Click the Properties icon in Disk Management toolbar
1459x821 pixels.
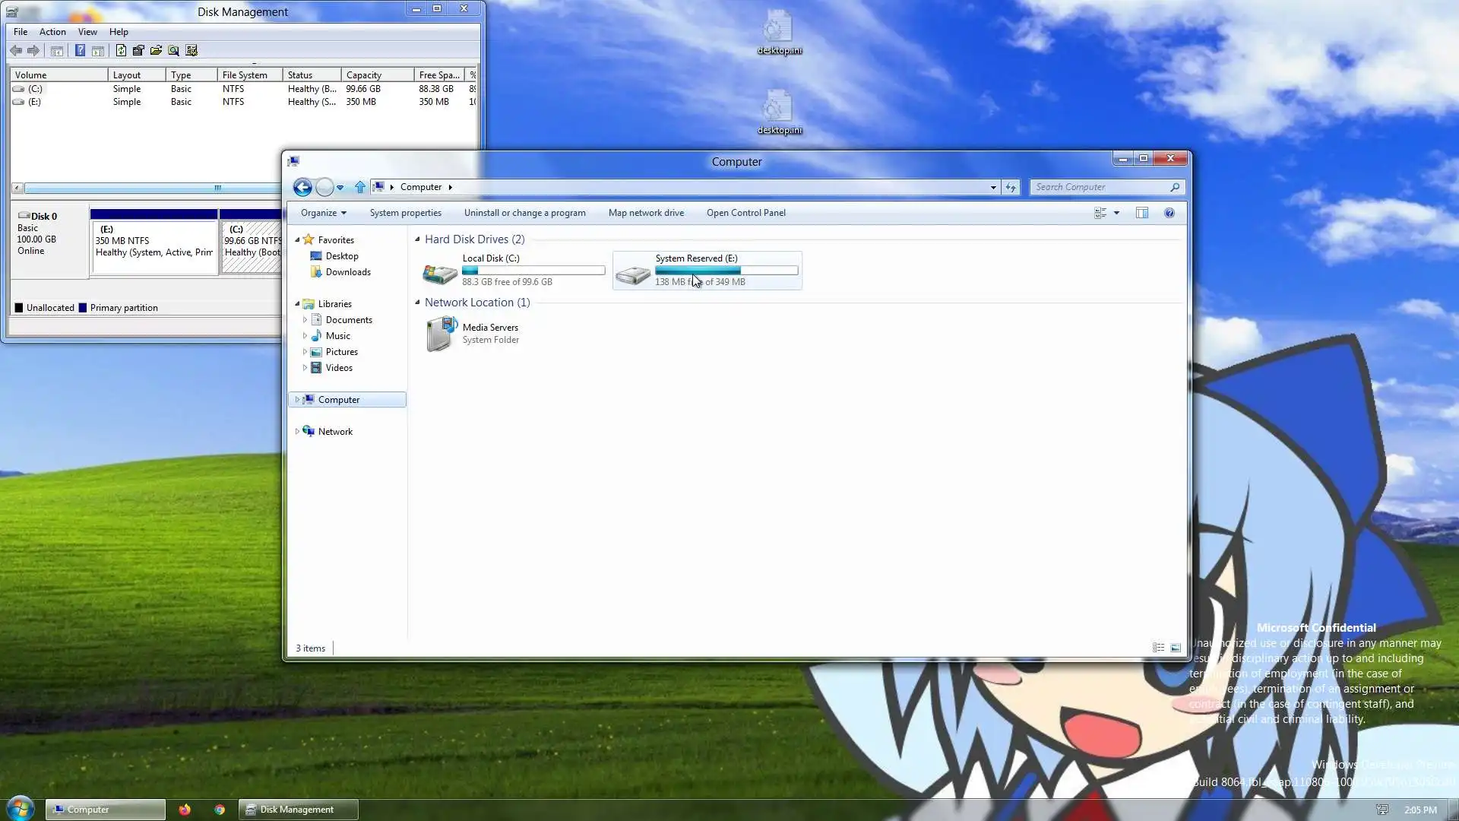[x=138, y=51]
